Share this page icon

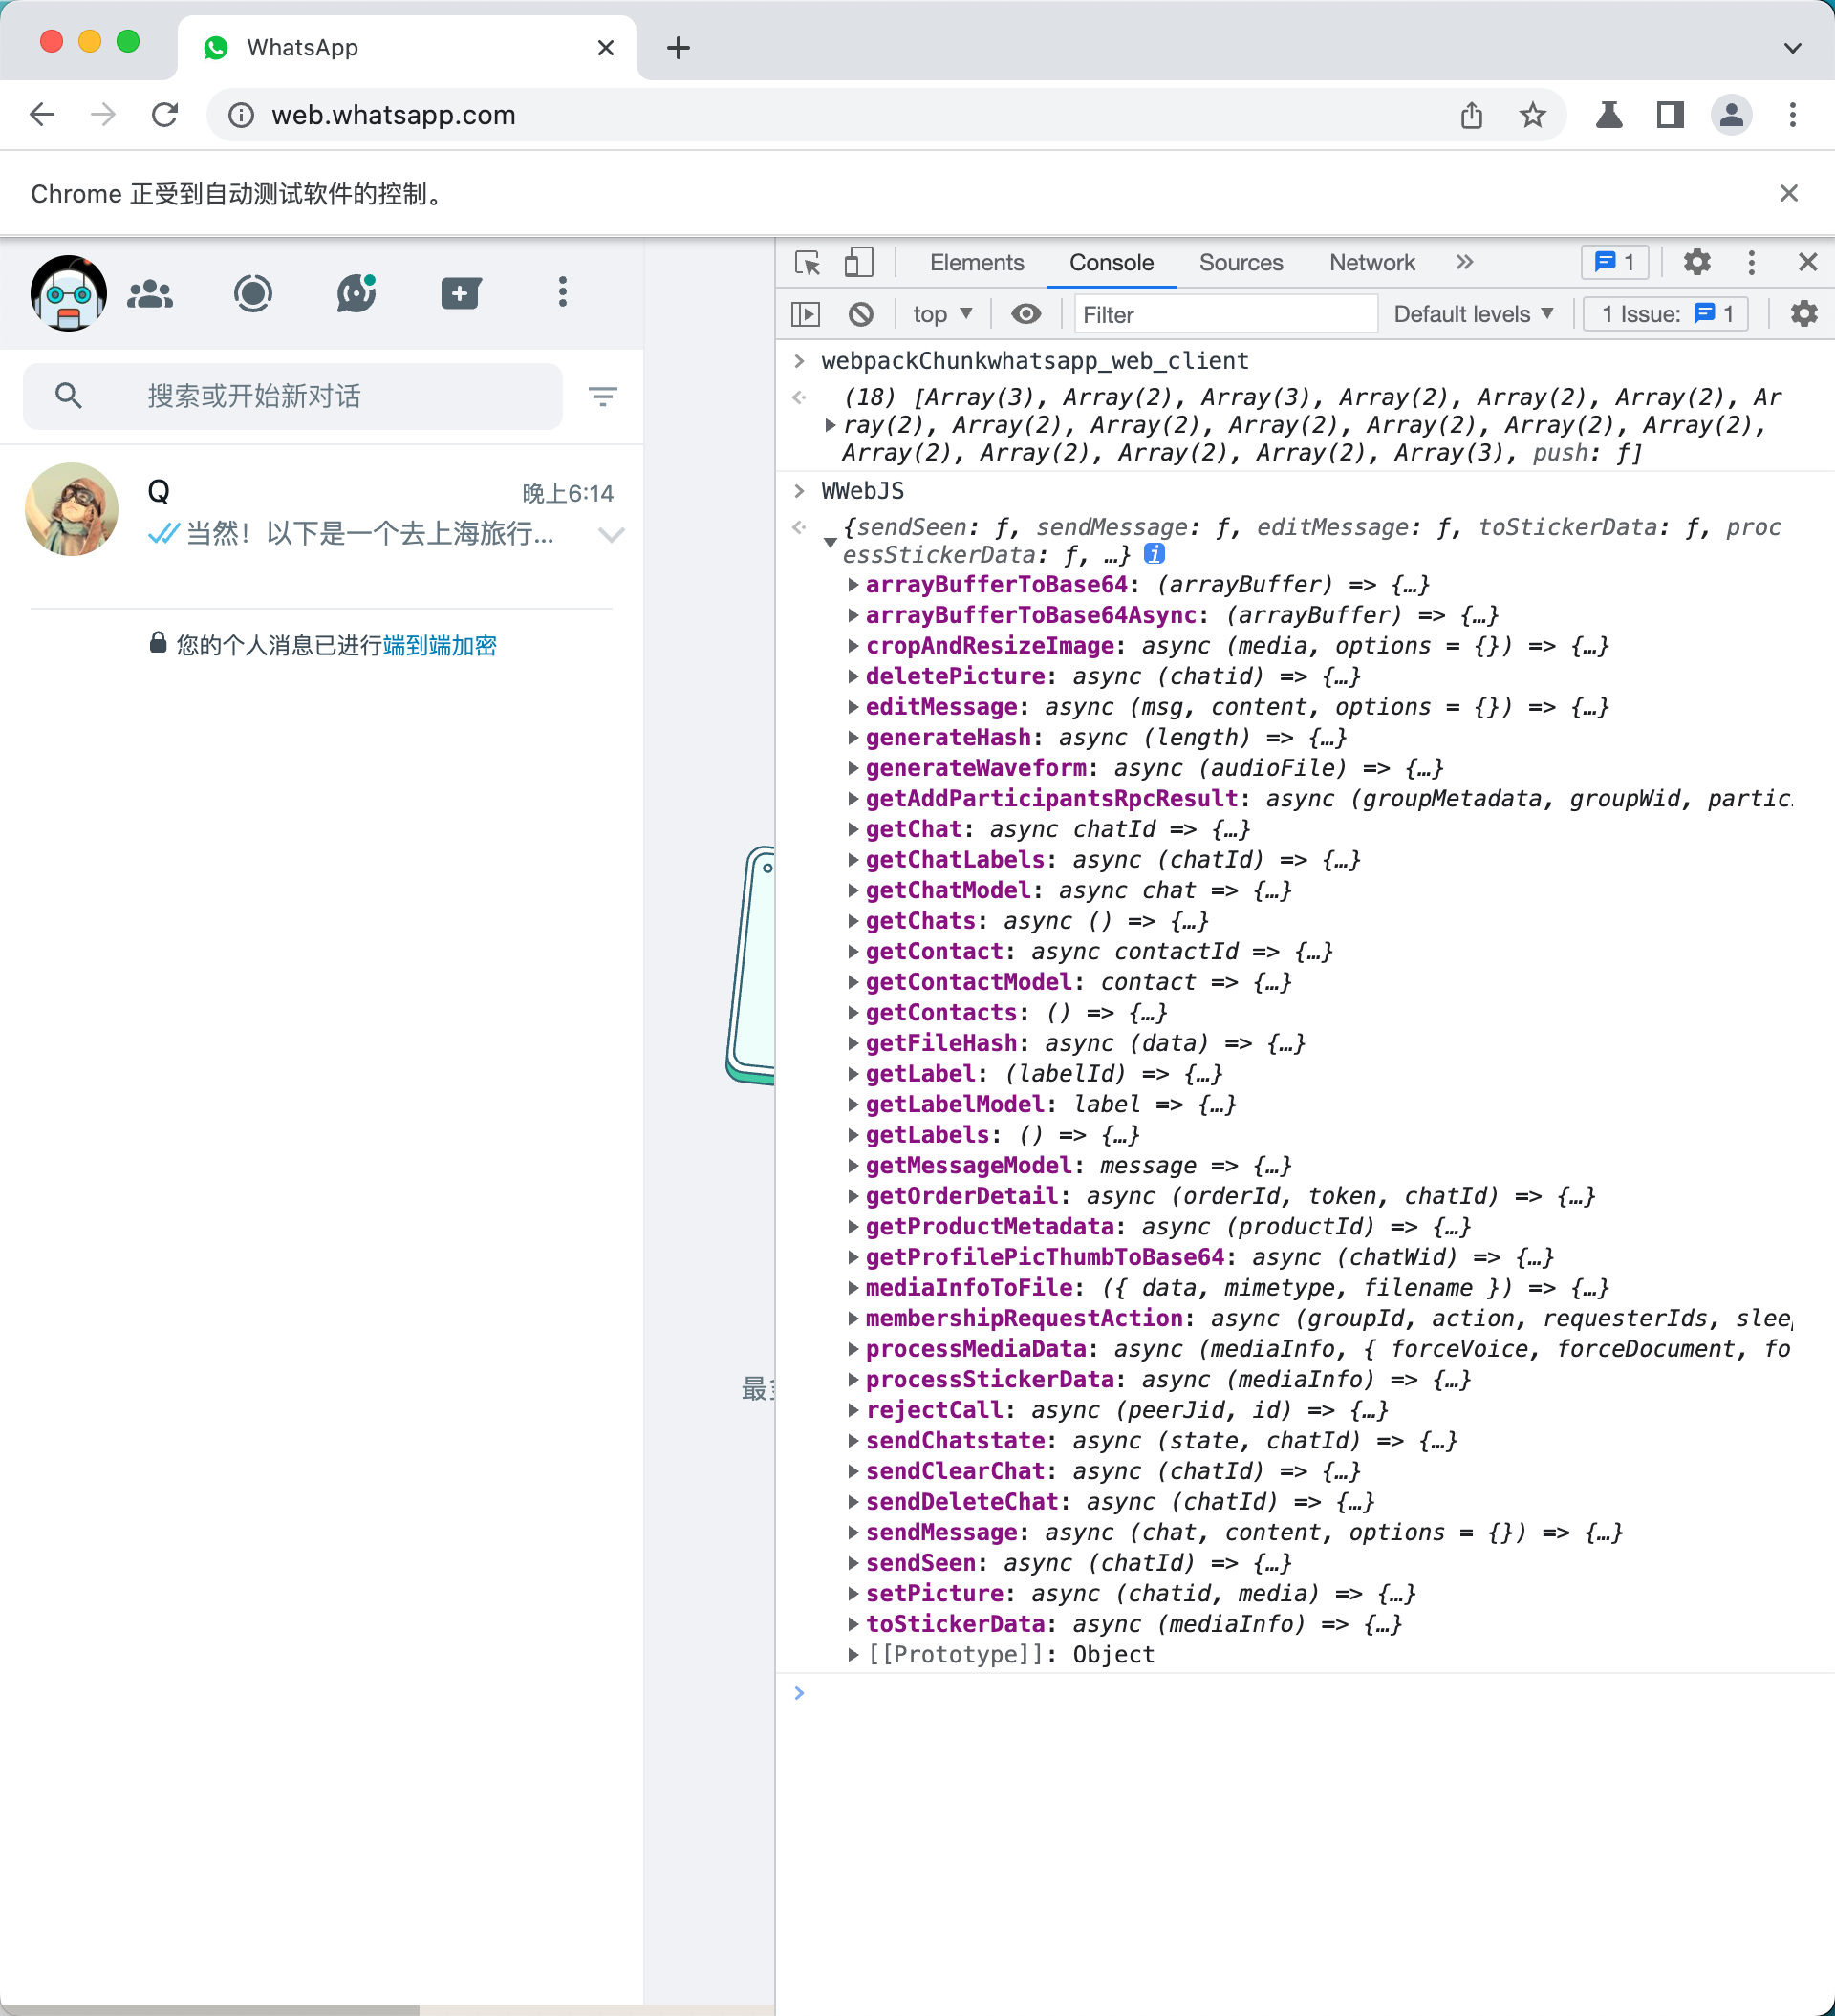click(x=1471, y=115)
